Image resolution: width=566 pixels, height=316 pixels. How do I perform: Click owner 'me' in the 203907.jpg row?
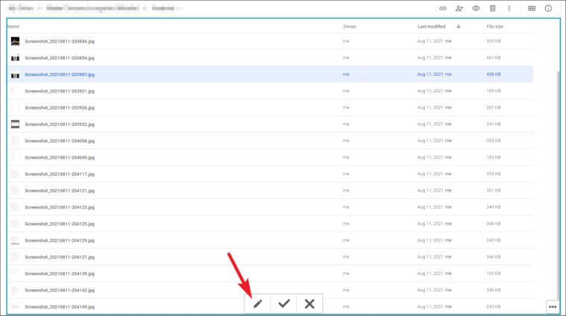[346, 75]
